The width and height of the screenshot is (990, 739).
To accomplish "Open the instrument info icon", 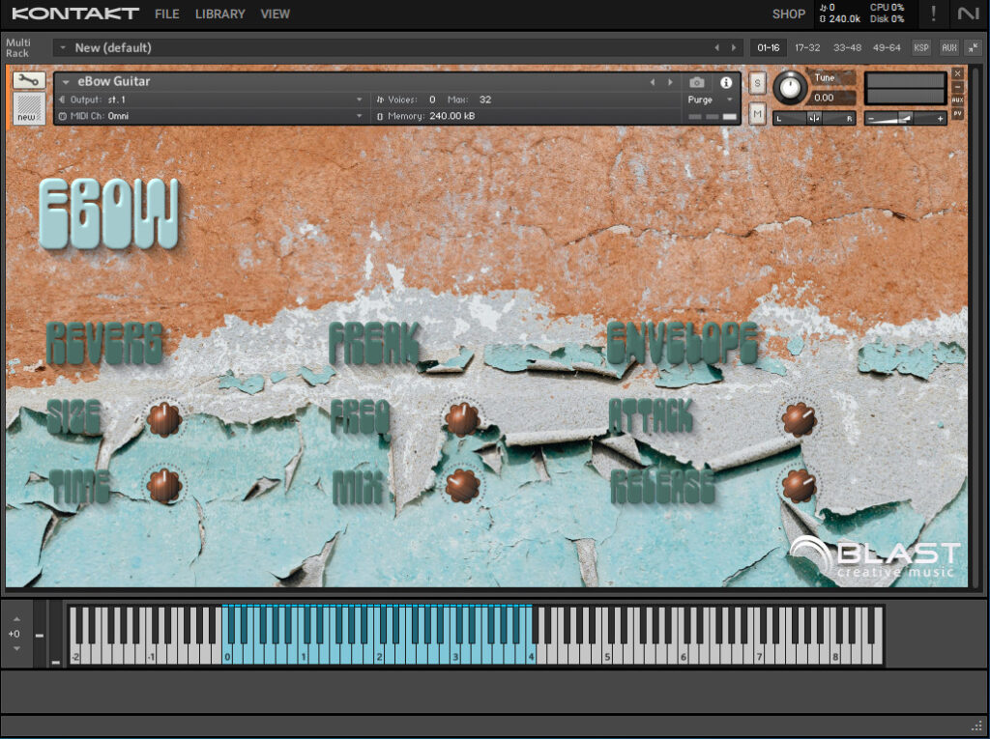I will point(726,83).
